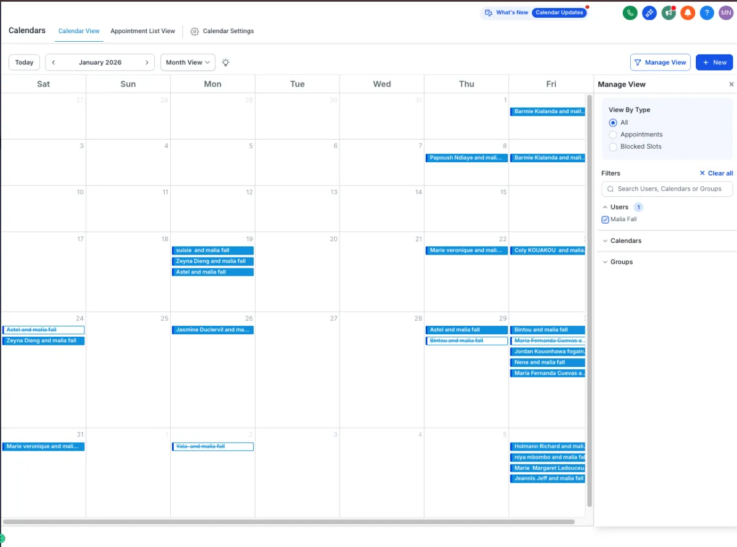Open the megaphone announcements icon
The image size is (737, 547).
click(668, 12)
